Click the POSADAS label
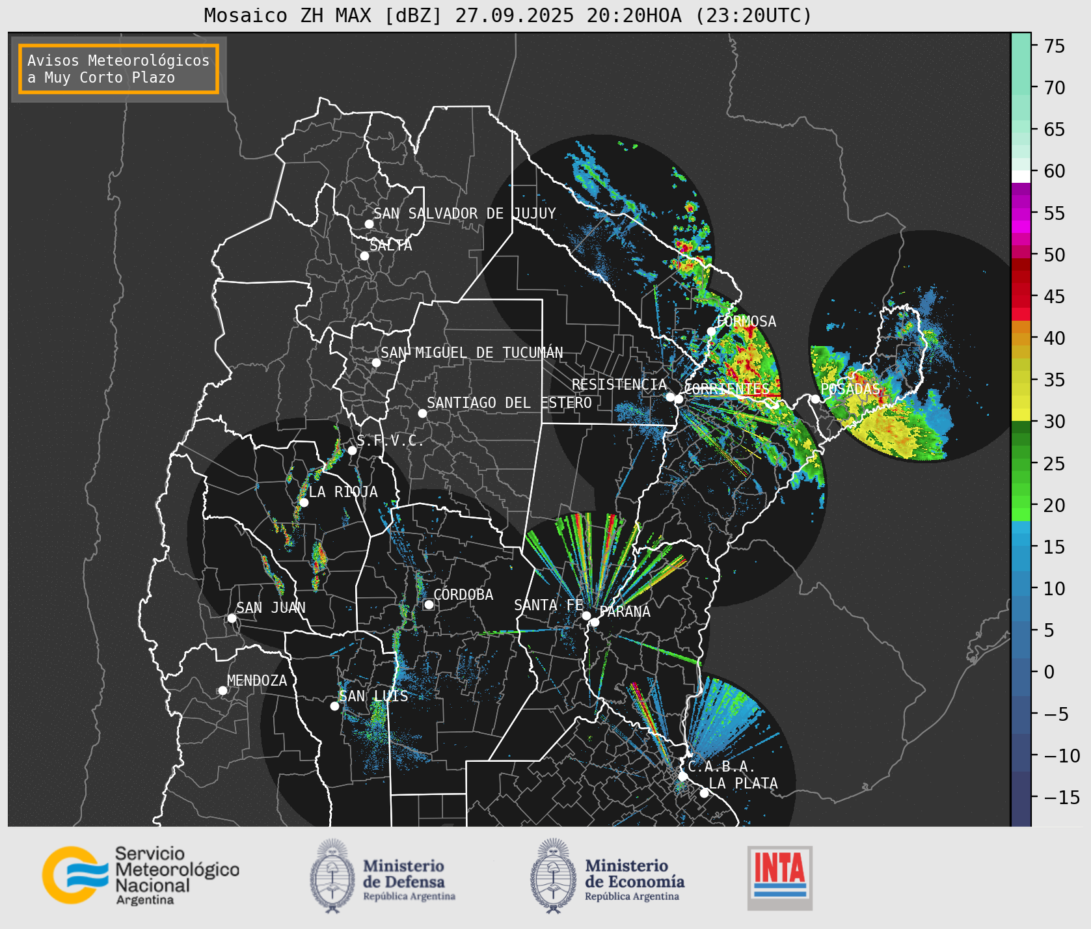This screenshot has width=1091, height=929. point(850,389)
